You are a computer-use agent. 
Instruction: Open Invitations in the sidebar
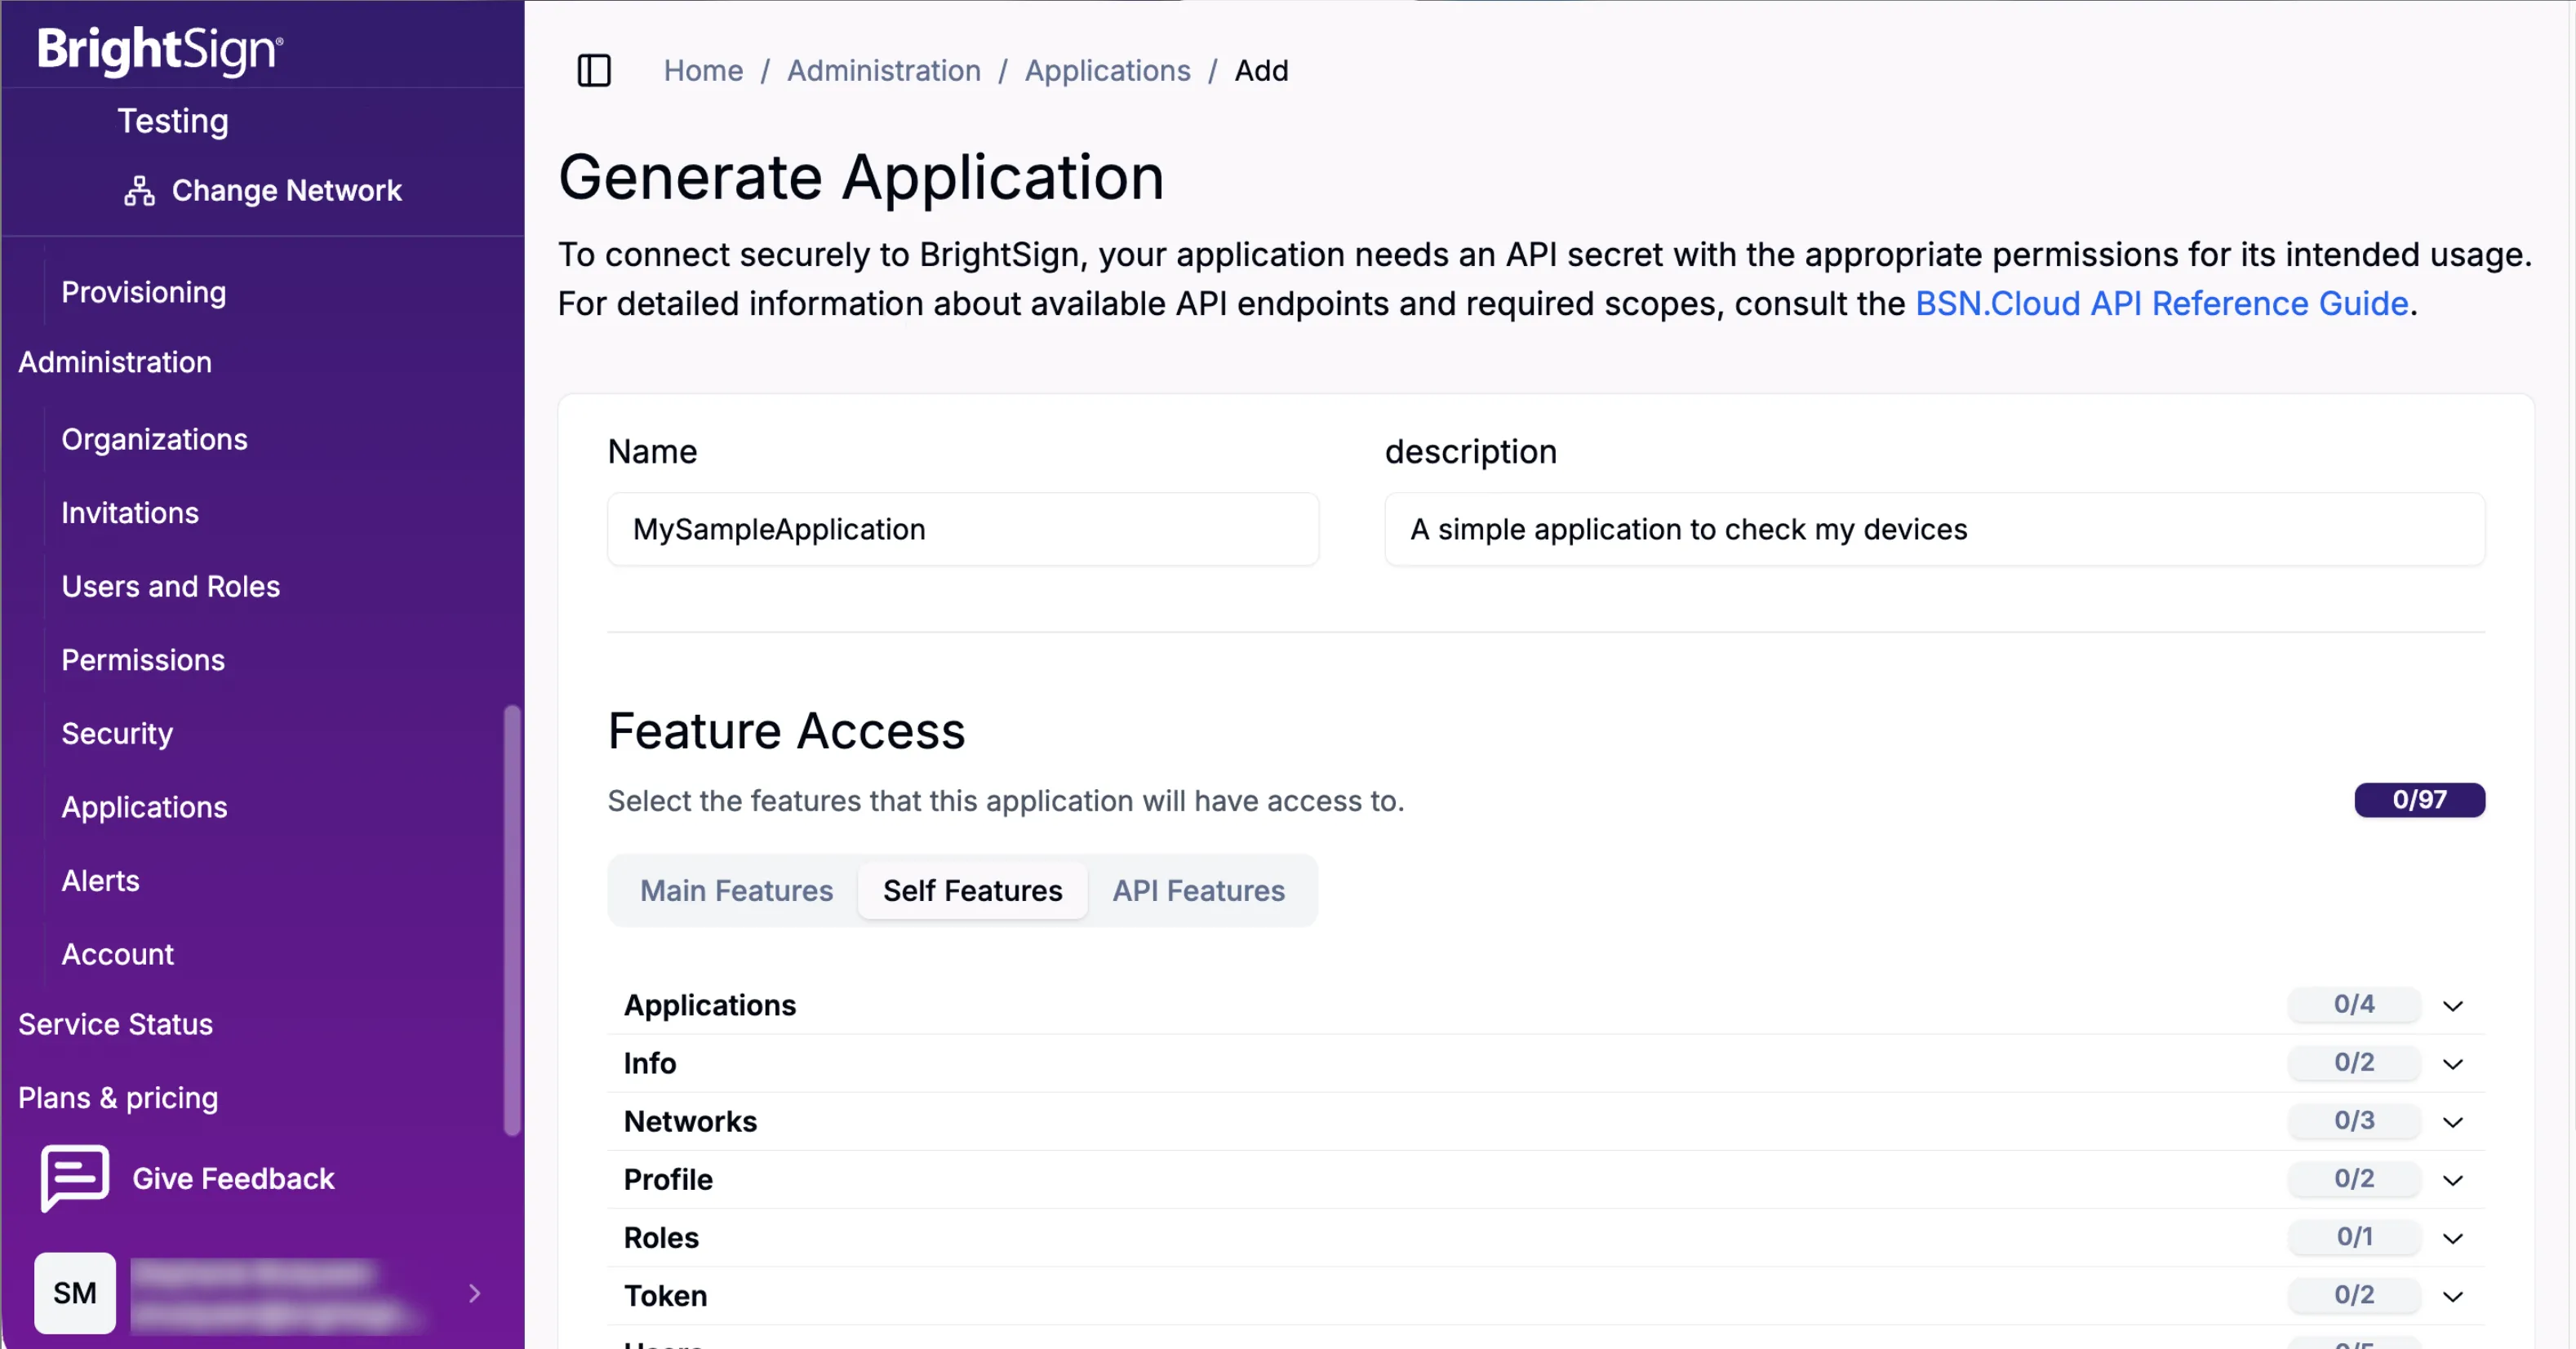click(x=130, y=513)
